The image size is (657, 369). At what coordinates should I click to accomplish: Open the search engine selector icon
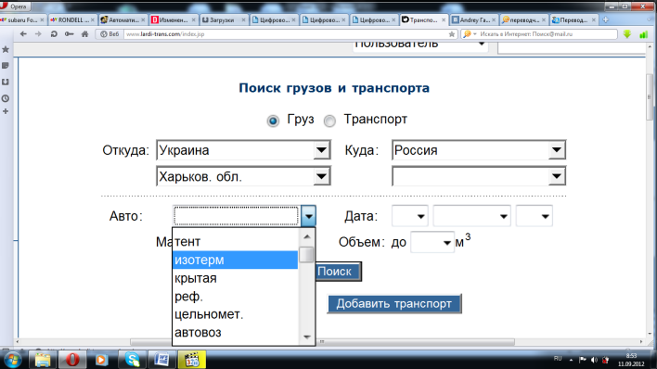(469, 34)
